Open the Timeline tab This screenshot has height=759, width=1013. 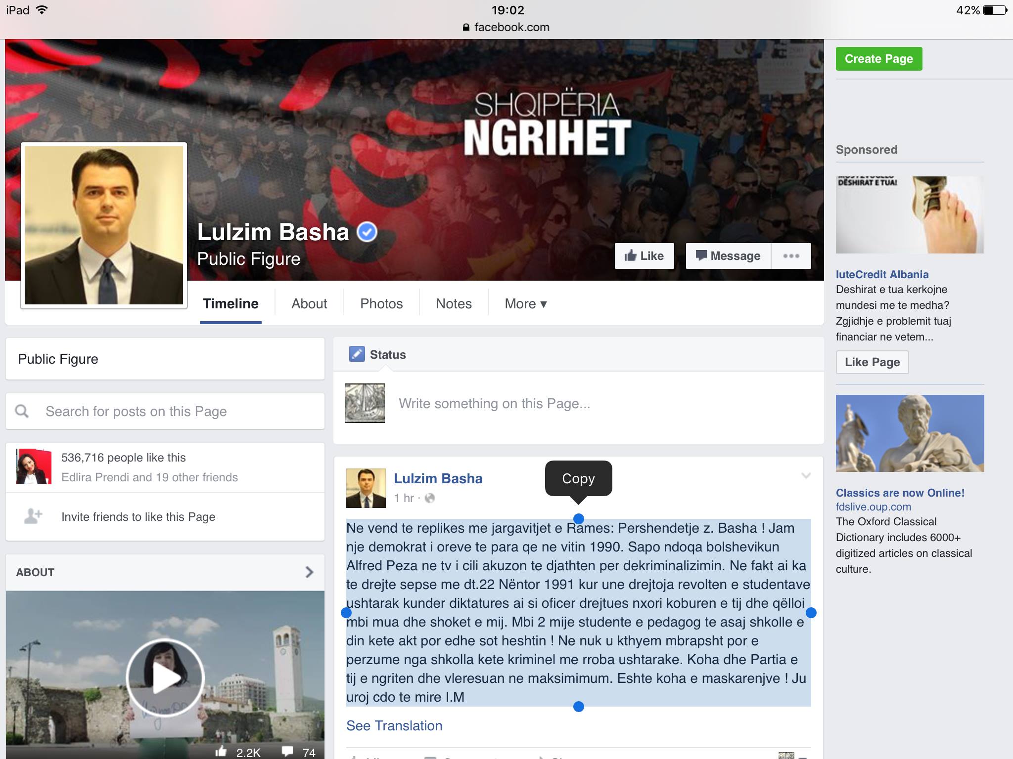point(230,304)
